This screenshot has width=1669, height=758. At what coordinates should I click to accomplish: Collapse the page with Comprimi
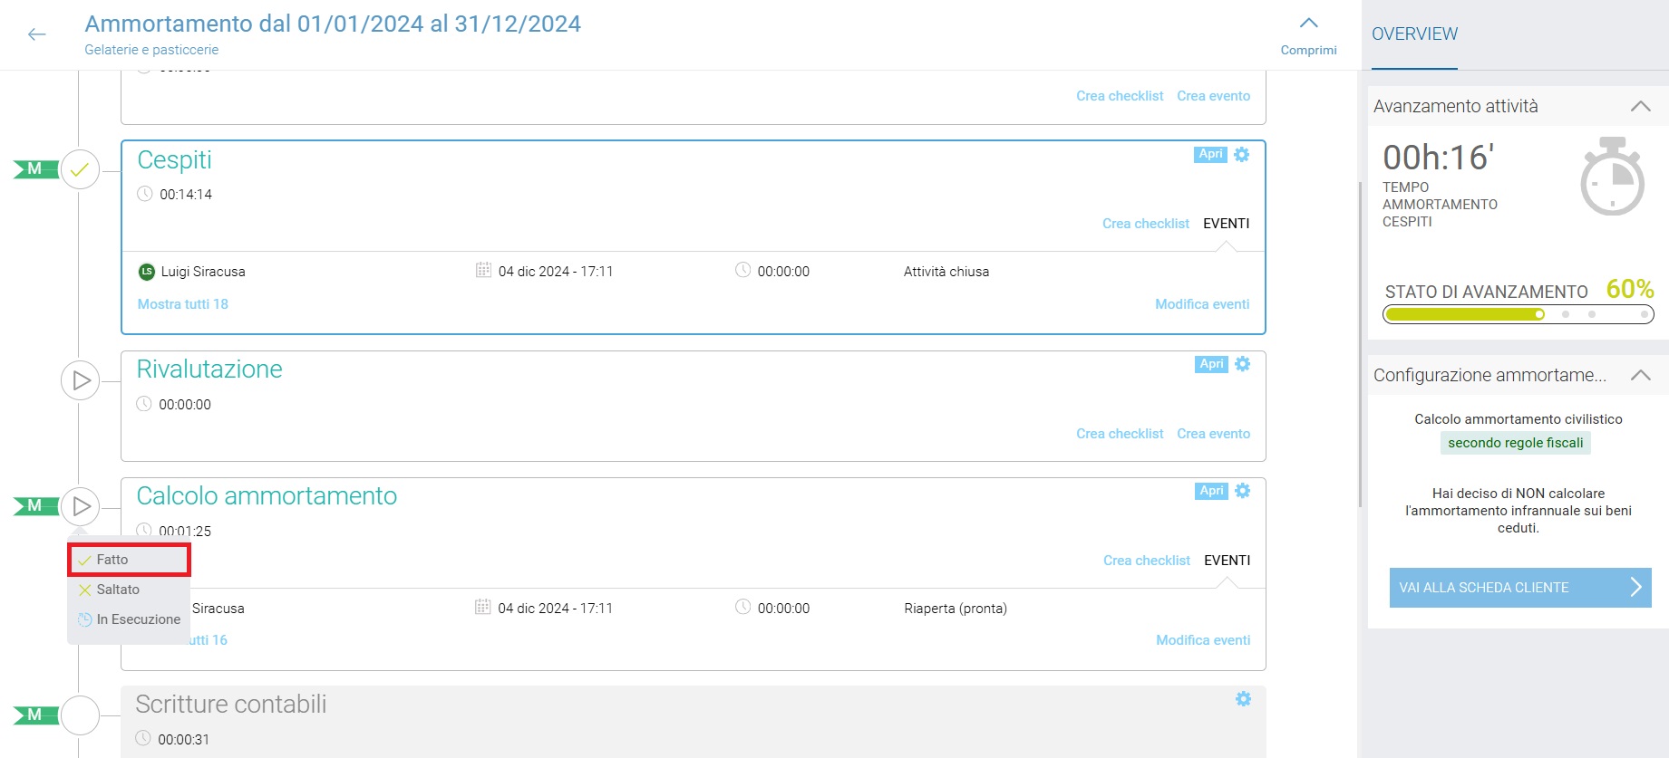pos(1308,36)
